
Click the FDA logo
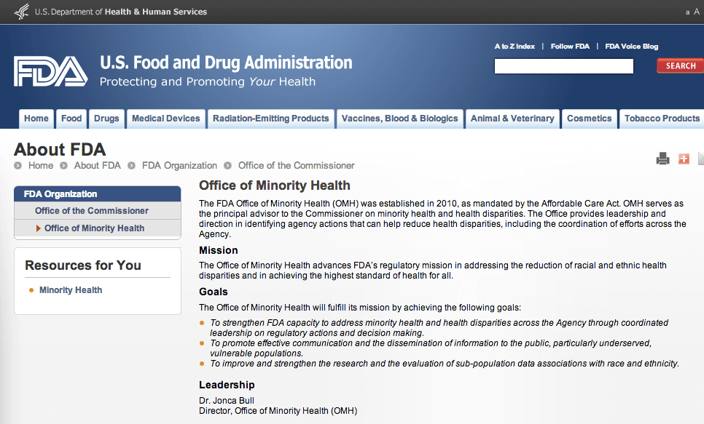click(51, 71)
